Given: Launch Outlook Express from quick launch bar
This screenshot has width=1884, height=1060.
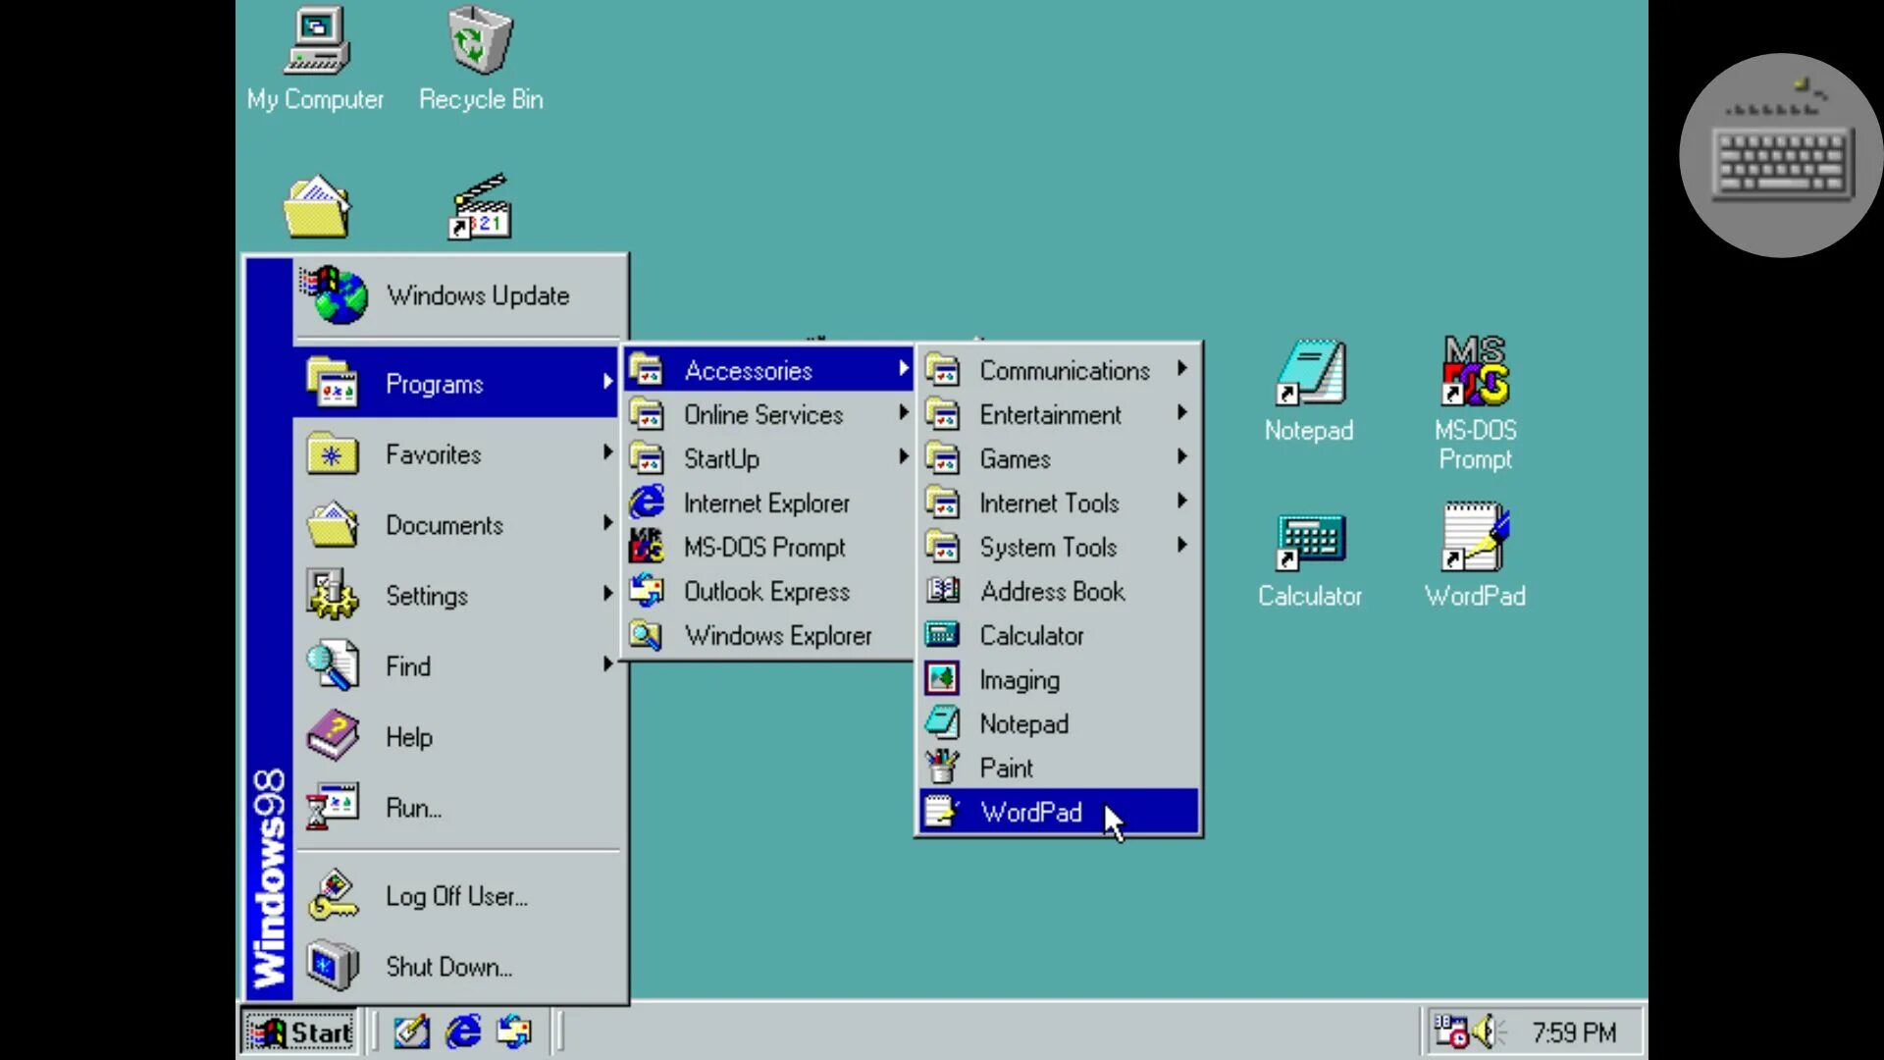Looking at the screenshot, I should click(514, 1032).
